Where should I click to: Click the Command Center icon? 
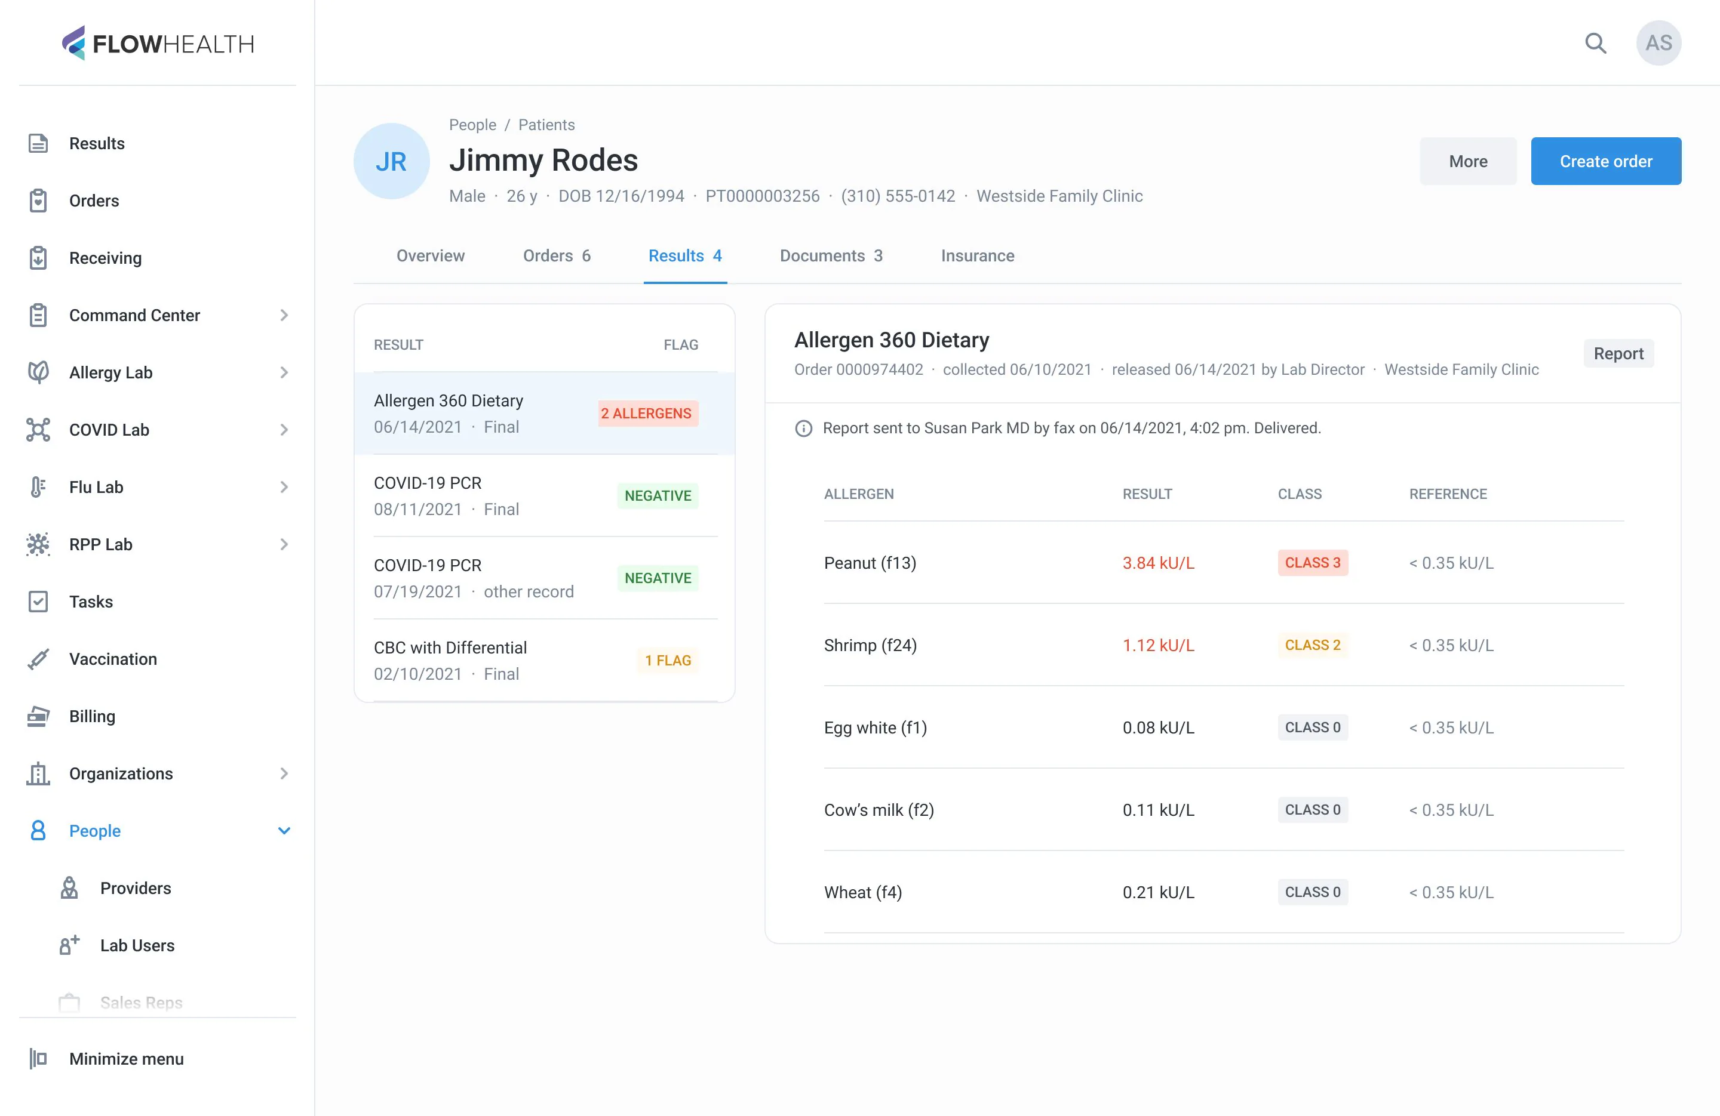coord(38,315)
